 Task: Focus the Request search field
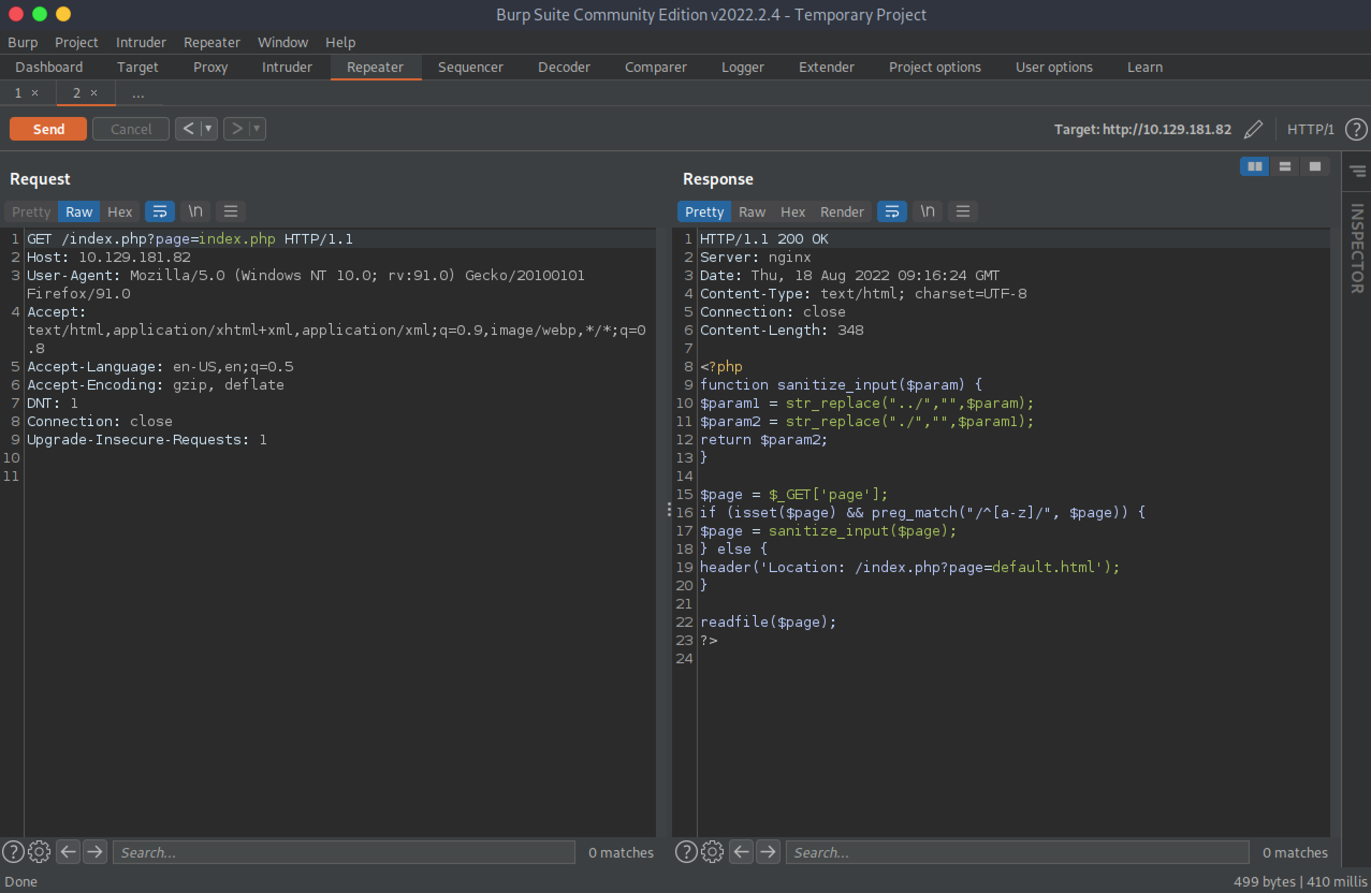(x=344, y=852)
